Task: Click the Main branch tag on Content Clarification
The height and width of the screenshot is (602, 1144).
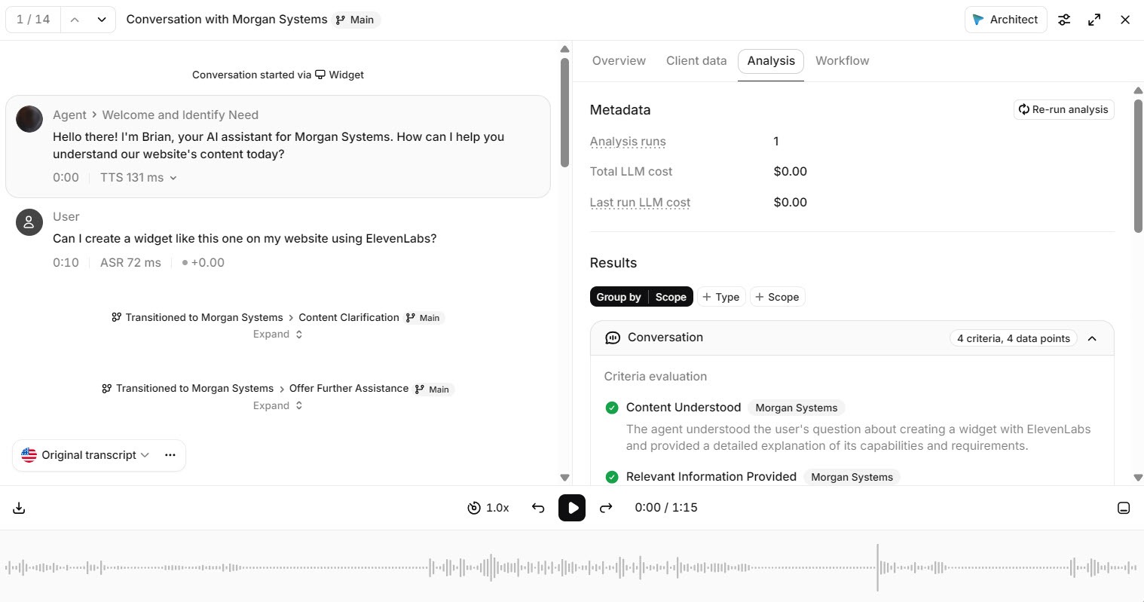Action: click(424, 318)
